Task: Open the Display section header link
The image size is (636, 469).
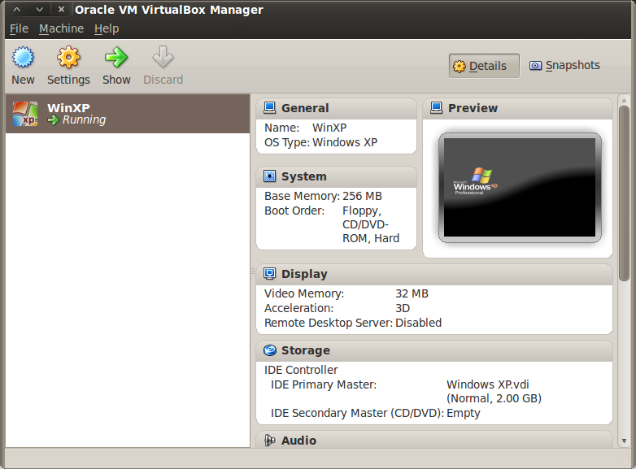Action: (x=304, y=274)
